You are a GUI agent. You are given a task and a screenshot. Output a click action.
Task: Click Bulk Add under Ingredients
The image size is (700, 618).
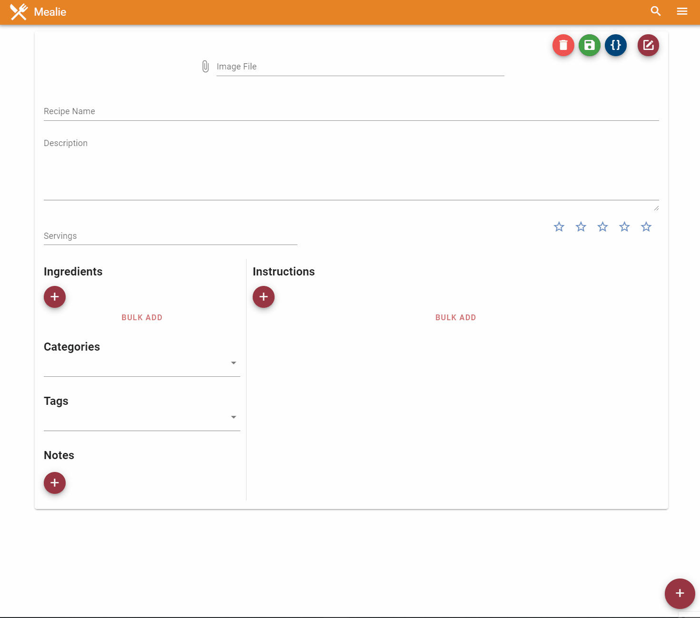point(142,317)
